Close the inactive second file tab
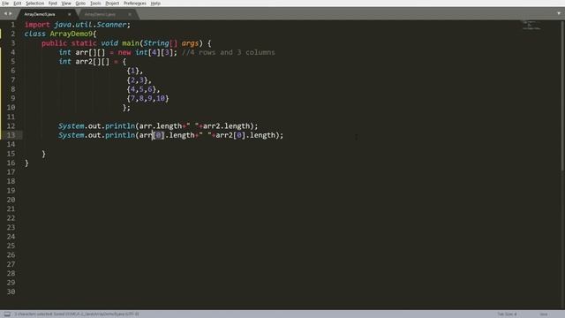This screenshot has width=565, height=318. pyautogui.click(x=130, y=14)
